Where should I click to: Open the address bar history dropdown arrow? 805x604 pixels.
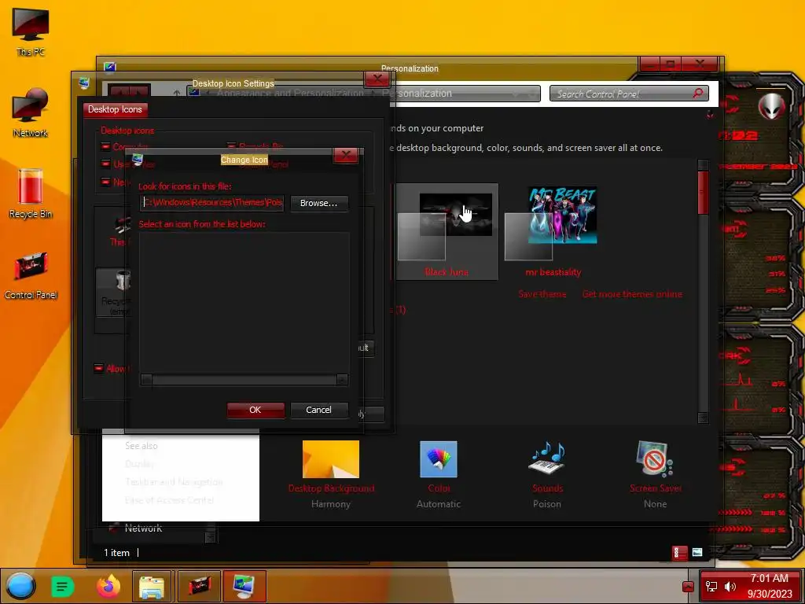coord(515,94)
